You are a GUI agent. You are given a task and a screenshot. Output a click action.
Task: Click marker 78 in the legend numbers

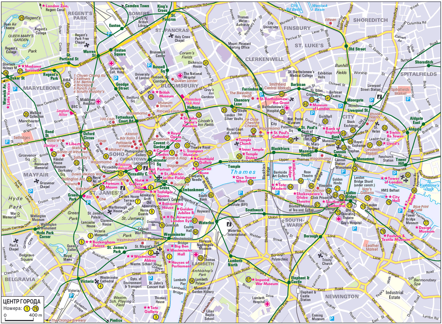[x=35, y=308]
